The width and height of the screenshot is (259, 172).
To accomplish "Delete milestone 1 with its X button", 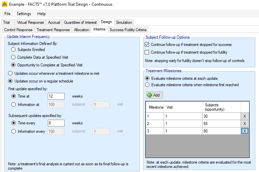I will pos(245,116).
